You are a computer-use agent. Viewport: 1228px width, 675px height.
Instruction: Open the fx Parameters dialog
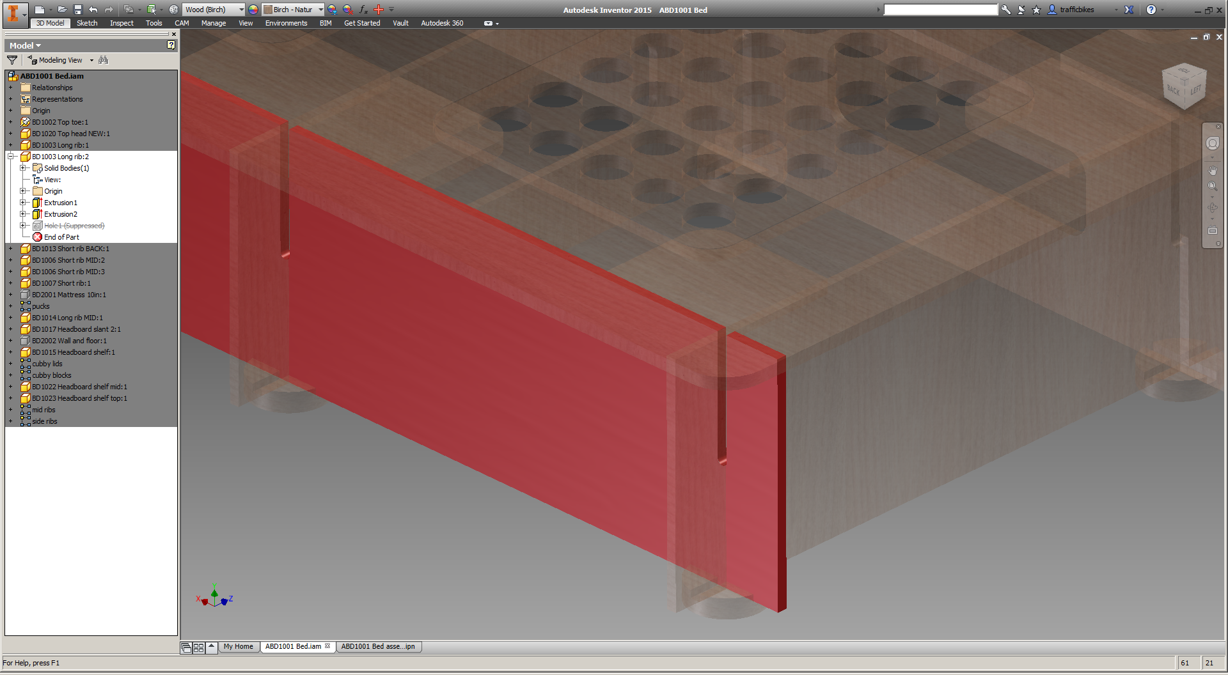pos(363,10)
